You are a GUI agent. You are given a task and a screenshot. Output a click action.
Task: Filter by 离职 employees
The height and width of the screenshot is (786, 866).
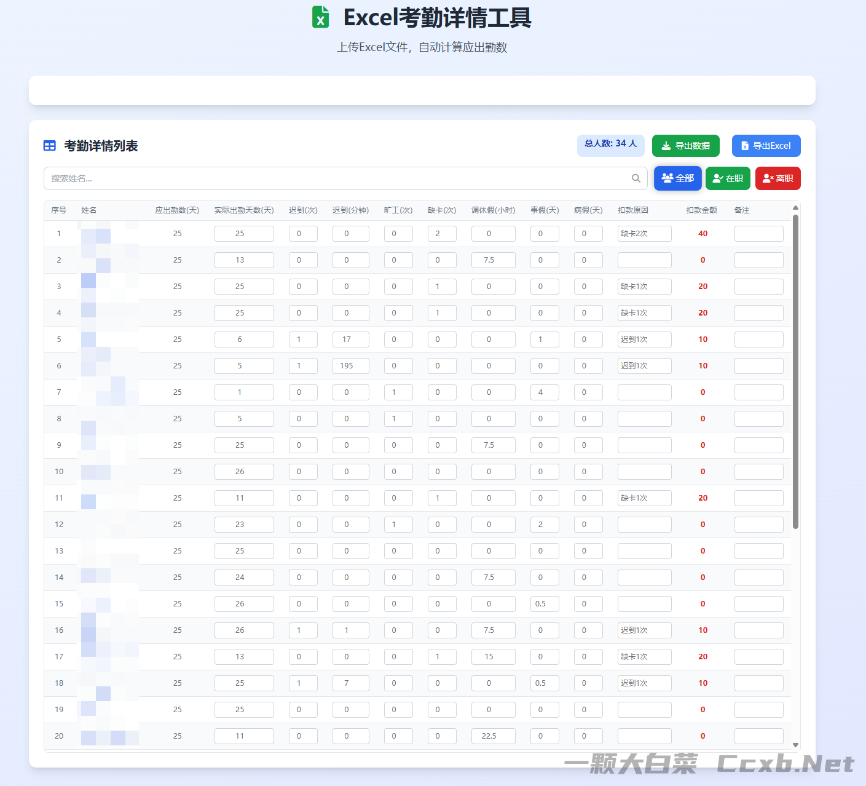point(778,178)
